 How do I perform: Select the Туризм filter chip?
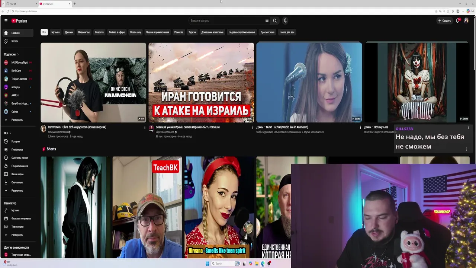click(x=192, y=32)
